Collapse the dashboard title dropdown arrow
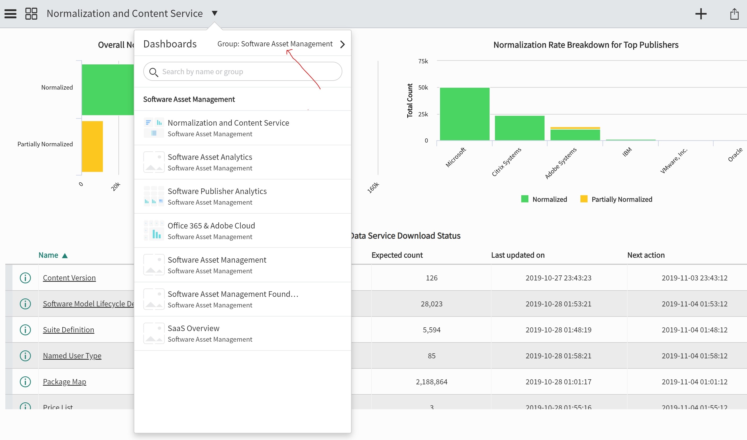This screenshot has width=747, height=440. 215,13
